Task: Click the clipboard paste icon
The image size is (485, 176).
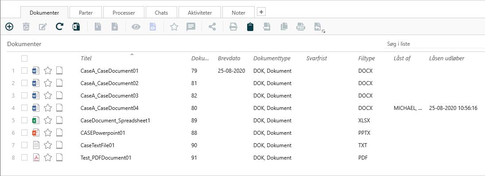Action: (x=250, y=27)
